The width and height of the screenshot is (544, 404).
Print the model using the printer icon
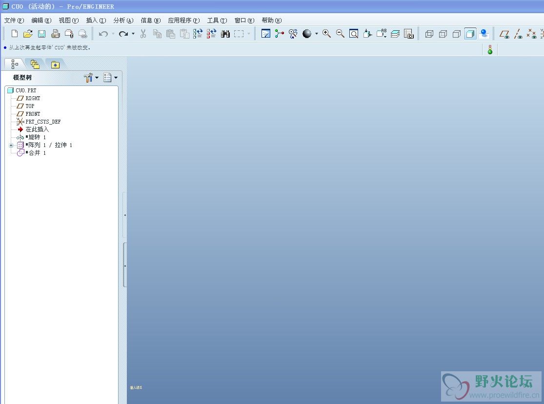(x=55, y=34)
